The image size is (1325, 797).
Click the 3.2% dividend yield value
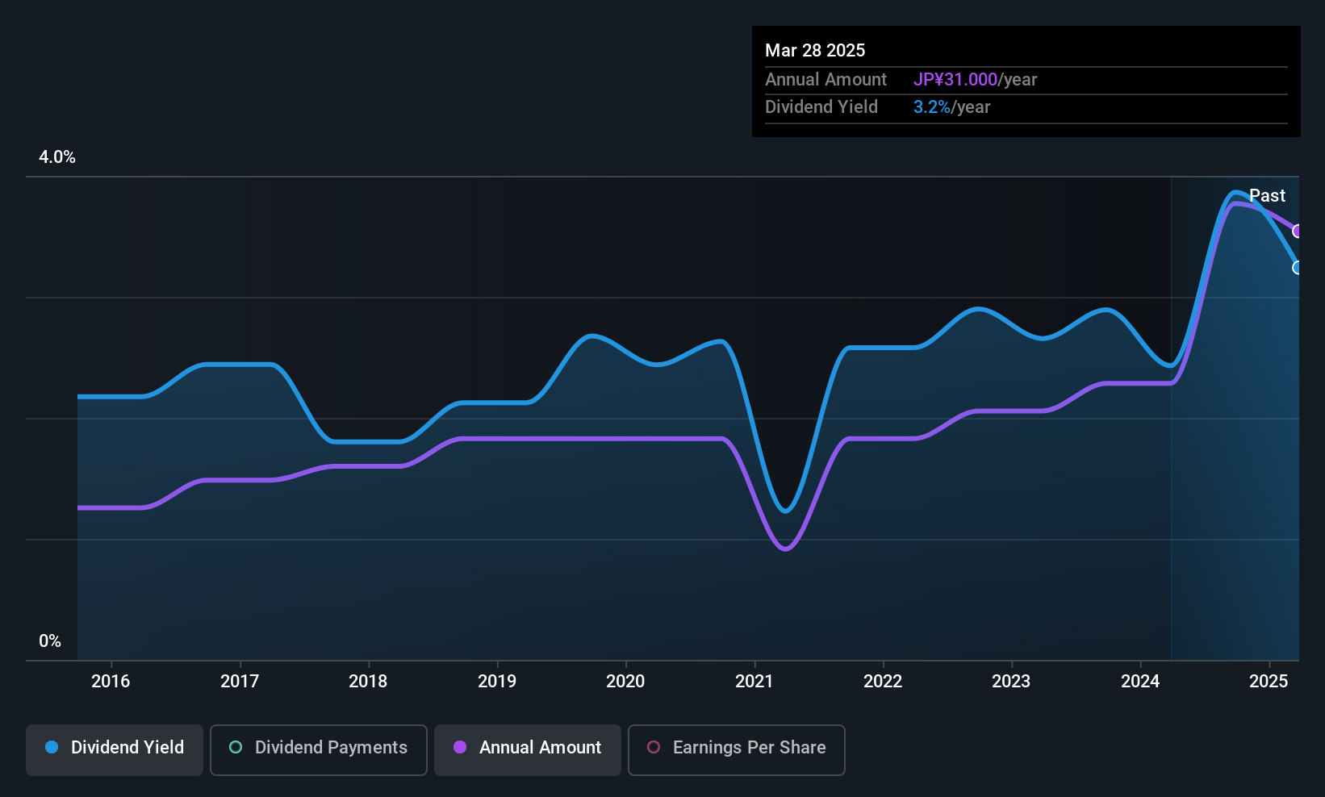point(932,107)
